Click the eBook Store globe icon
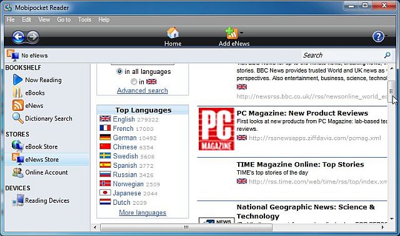Image resolution: width=400 pixels, height=236 pixels. click(x=18, y=146)
